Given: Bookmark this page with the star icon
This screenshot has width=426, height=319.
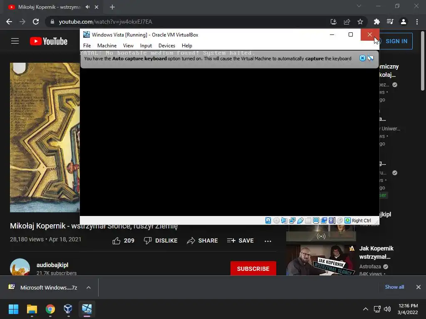Looking at the screenshot, I should click(360, 22).
